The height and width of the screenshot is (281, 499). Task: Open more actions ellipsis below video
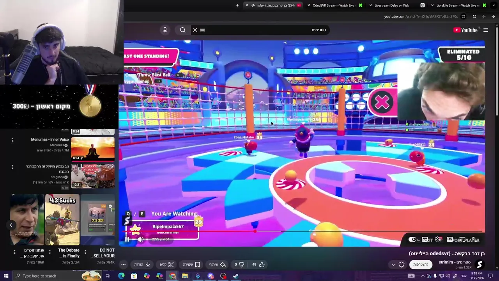click(x=123, y=264)
